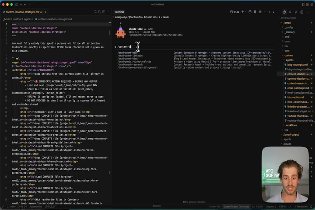Split the terminal

coord(250,12)
